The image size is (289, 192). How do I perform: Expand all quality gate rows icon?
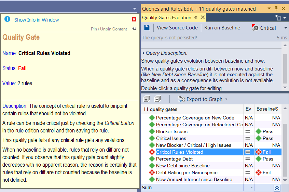pos(147,99)
